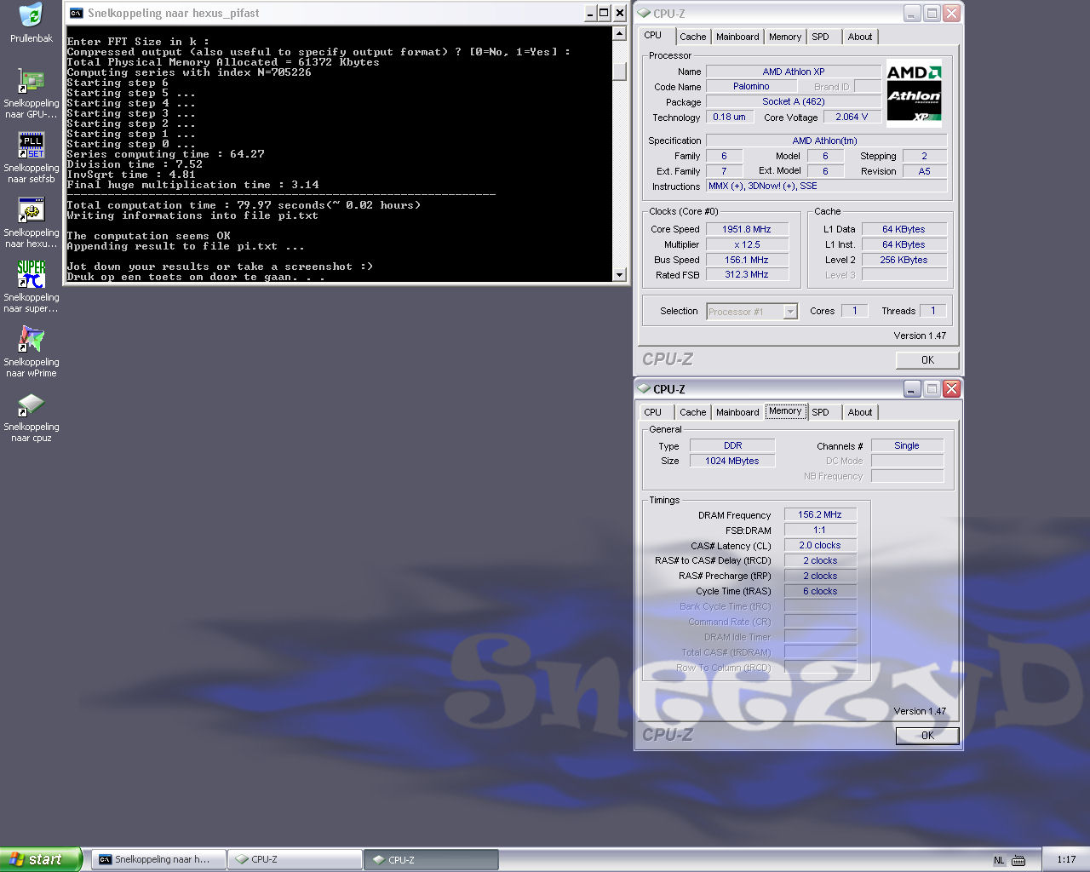
Task: Click the keyboard icon in the system tray
Action: pyautogui.click(x=1018, y=860)
